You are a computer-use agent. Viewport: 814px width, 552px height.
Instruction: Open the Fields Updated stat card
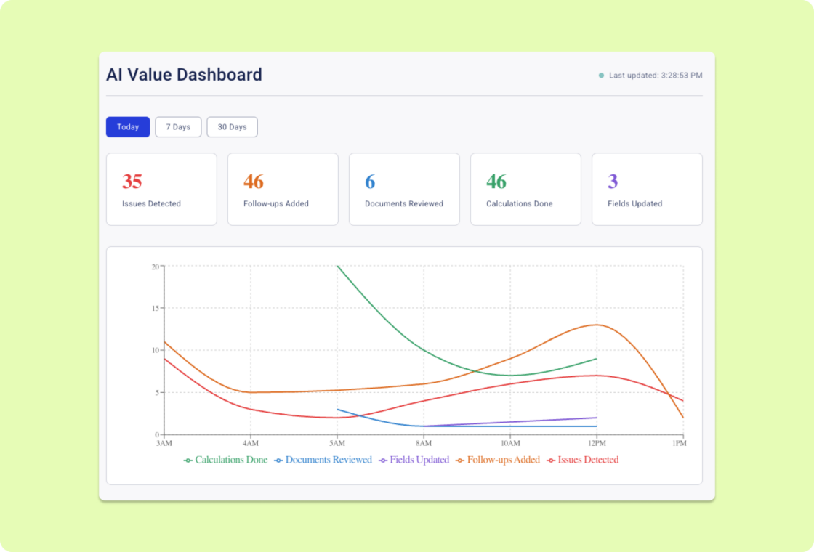647,189
